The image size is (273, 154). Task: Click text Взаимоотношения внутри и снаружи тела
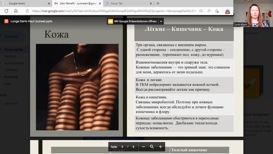(172, 62)
